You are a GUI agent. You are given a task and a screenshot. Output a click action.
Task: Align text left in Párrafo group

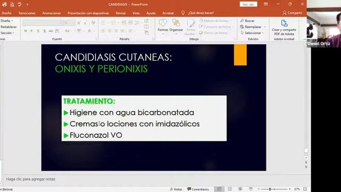(x=103, y=31)
